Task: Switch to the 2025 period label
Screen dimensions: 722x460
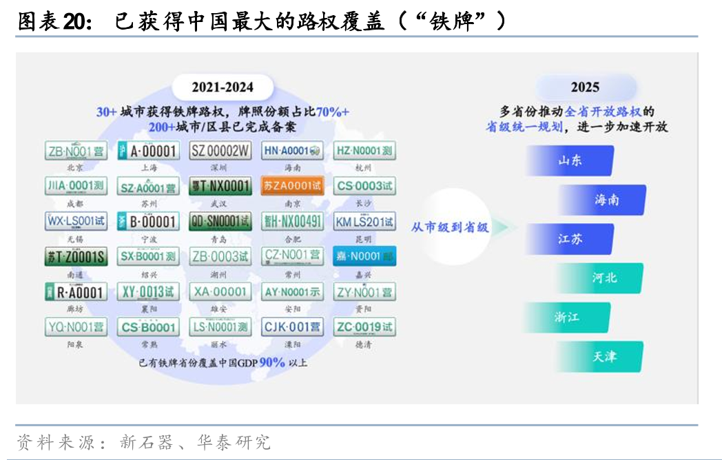Action: (x=585, y=87)
